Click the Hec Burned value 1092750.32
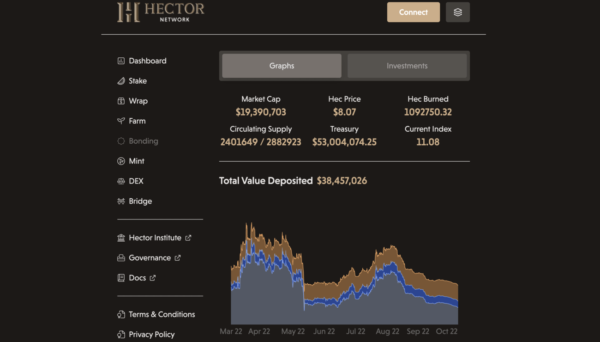The image size is (600, 342). click(x=428, y=112)
